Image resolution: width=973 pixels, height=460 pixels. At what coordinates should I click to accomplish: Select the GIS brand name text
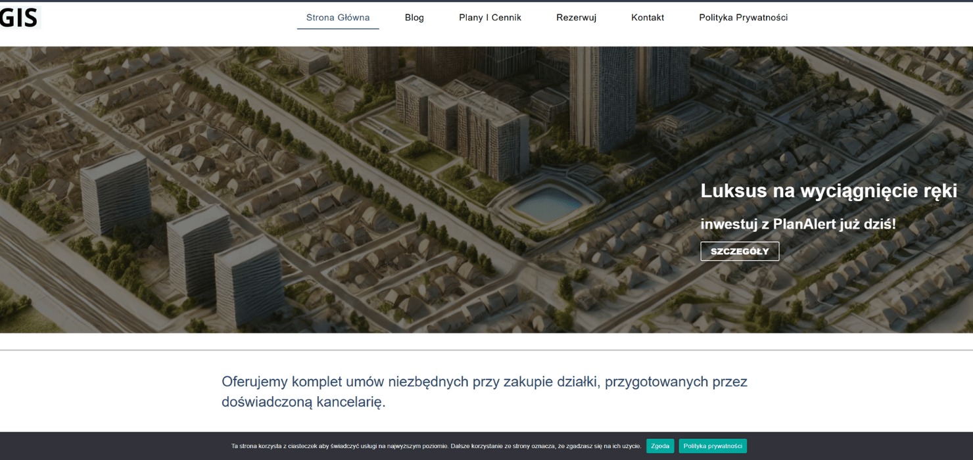[20, 18]
